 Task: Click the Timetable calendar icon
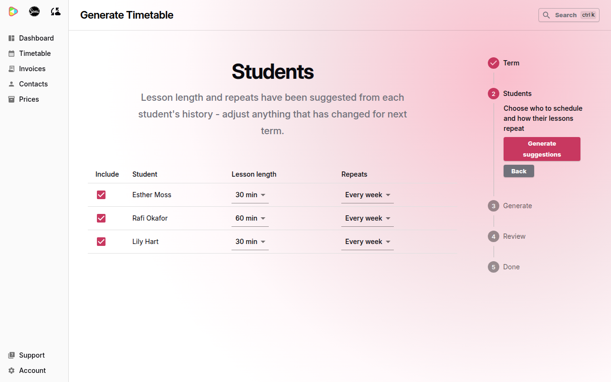point(11,53)
